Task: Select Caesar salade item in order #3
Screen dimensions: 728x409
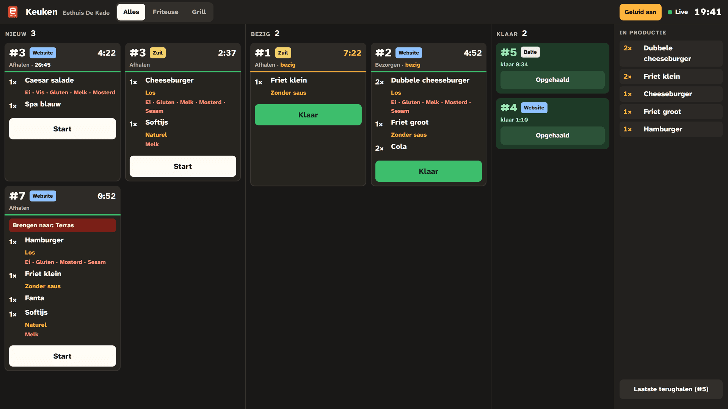Action: [x=50, y=80]
